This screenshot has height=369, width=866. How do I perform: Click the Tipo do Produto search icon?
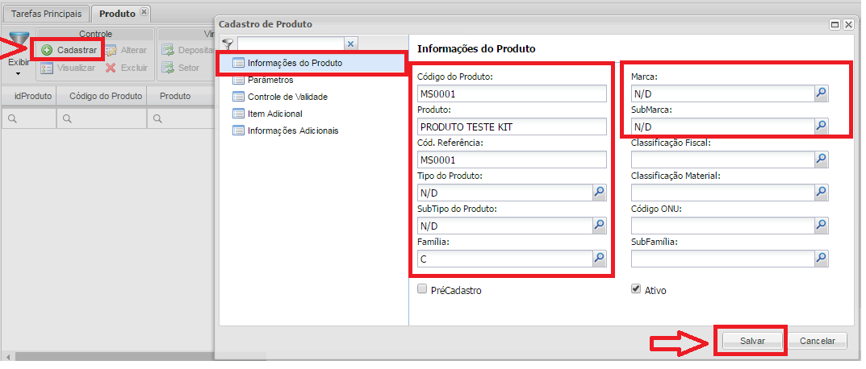(599, 193)
